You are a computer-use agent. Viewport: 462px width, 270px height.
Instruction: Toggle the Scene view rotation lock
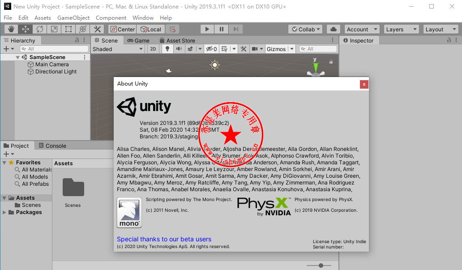331,62
